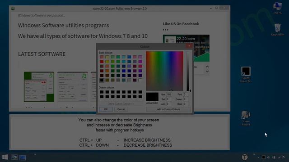The image size is (289, 162).
Task: Open the volume tray icon
Action: [269, 157]
